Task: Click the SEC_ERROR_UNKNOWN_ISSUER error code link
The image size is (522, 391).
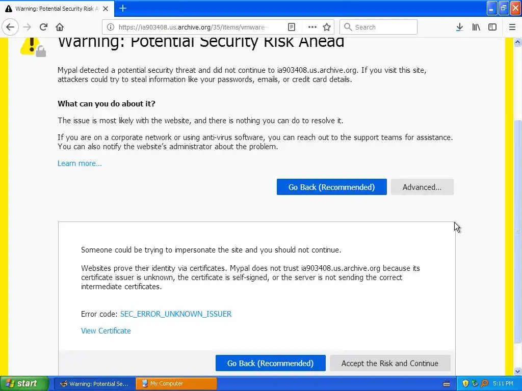Action: [175, 314]
